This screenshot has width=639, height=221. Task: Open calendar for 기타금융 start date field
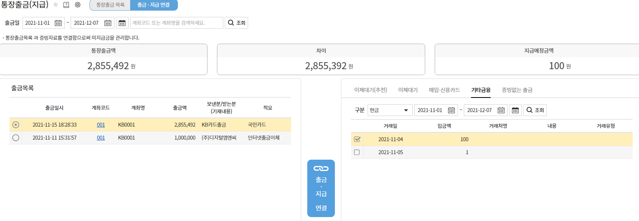[x=451, y=110]
